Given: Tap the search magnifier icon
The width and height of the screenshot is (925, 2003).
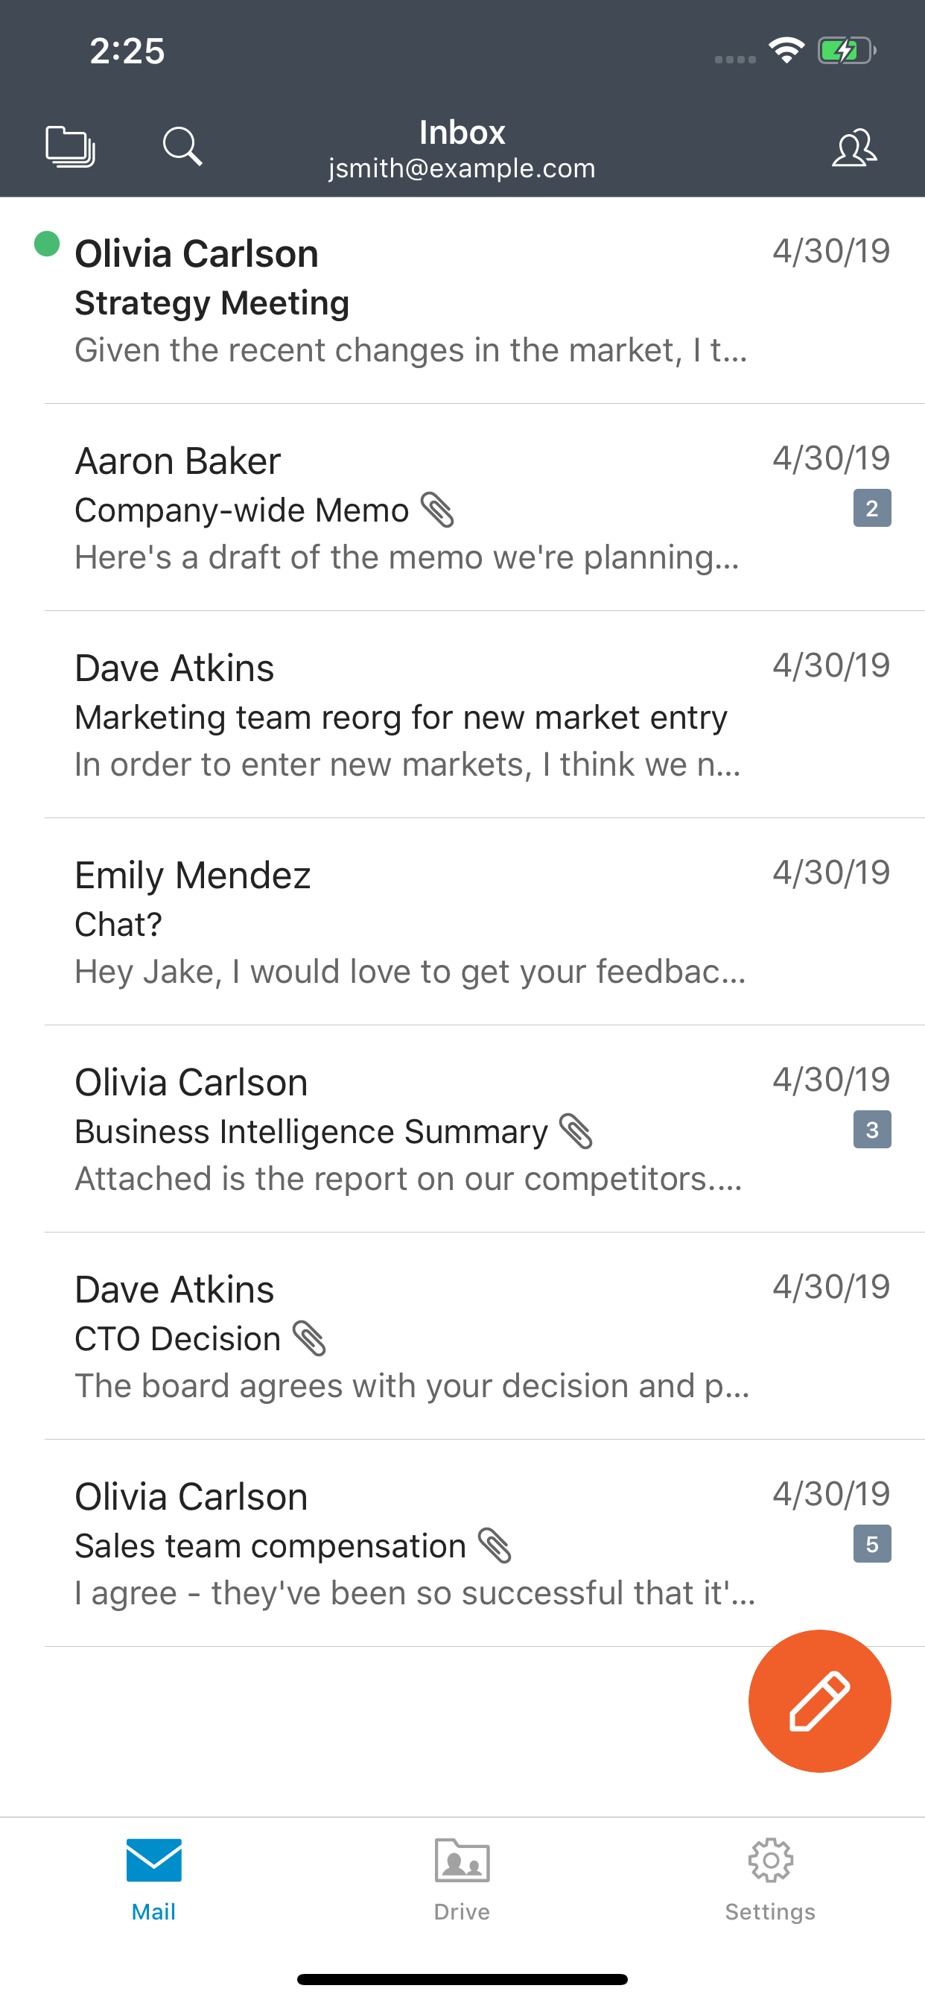Looking at the screenshot, I should 182,146.
